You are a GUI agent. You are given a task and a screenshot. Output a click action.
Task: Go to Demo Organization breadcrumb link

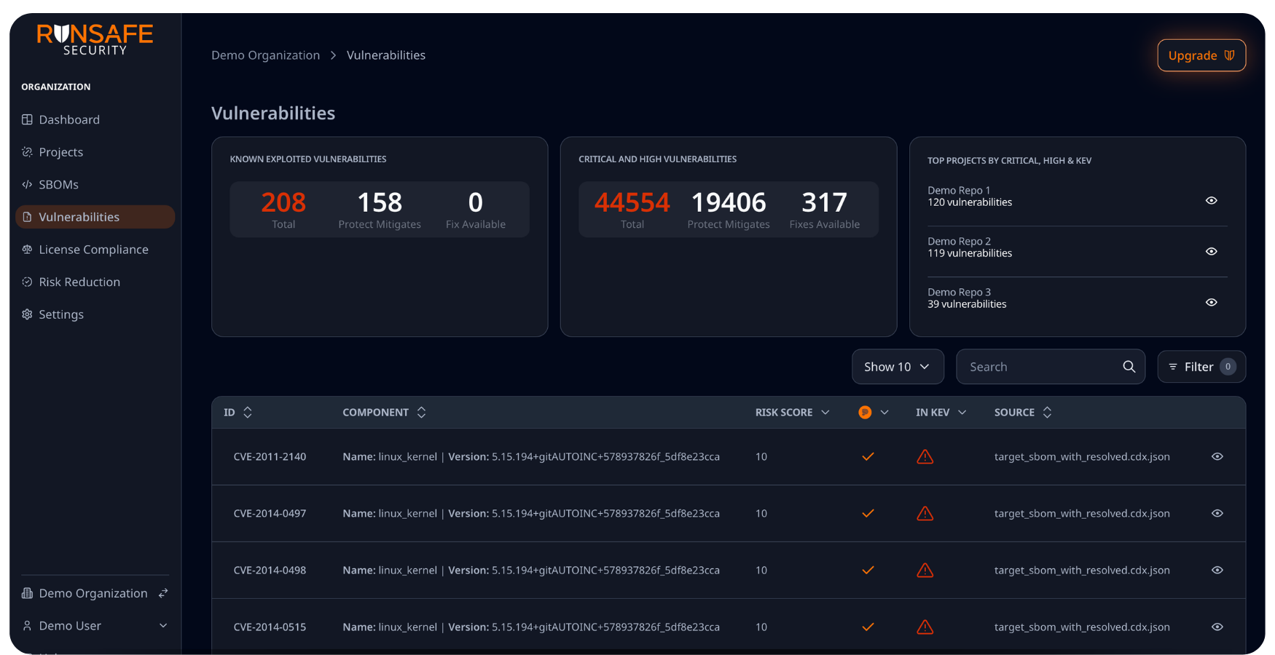265,55
